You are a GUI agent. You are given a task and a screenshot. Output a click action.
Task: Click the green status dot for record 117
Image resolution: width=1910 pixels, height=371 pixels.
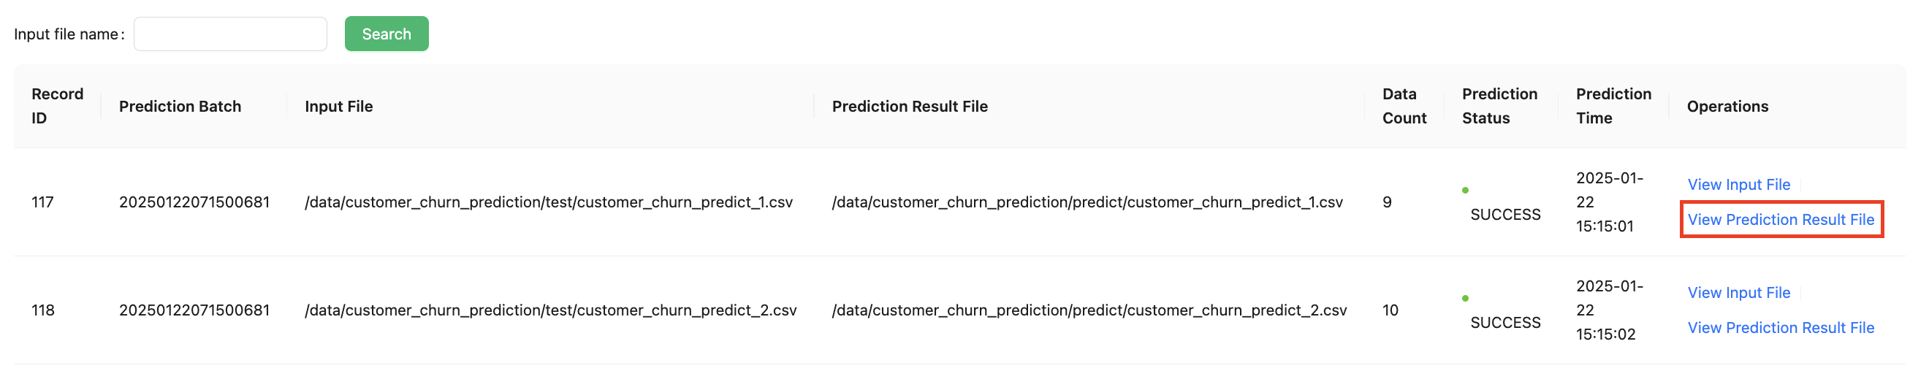pos(1465,191)
